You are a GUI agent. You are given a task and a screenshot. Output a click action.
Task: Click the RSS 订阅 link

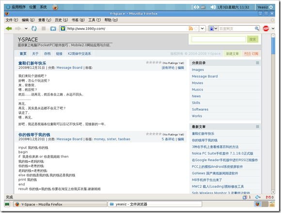click(x=251, y=54)
